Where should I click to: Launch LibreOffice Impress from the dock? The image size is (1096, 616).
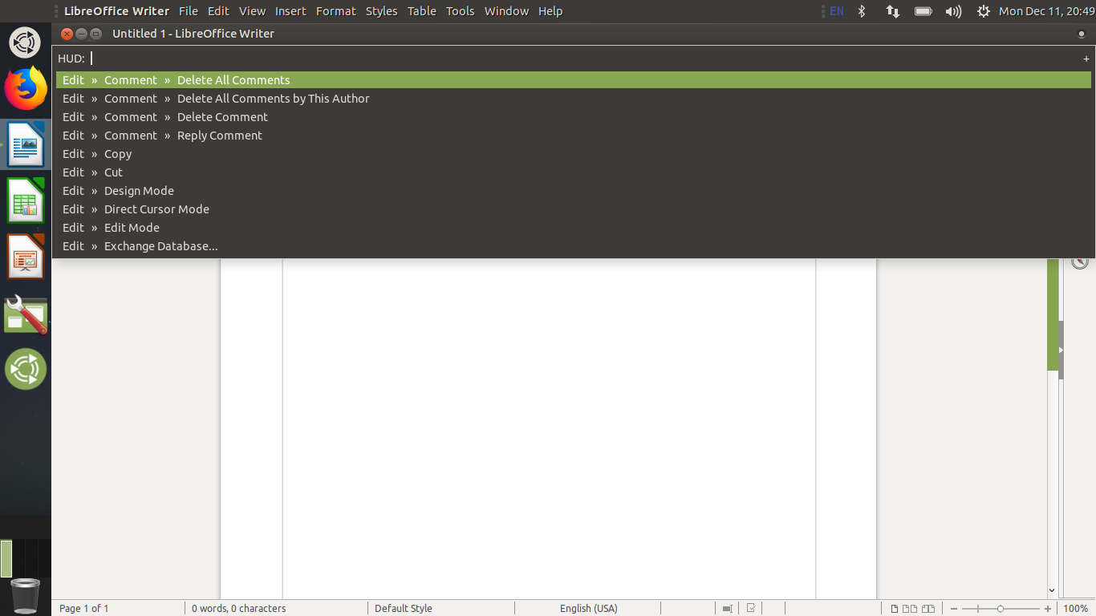click(26, 257)
